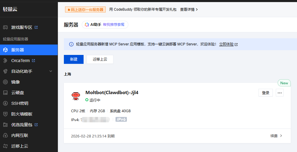Open 迁移上云 in the left sidebar

20,146
